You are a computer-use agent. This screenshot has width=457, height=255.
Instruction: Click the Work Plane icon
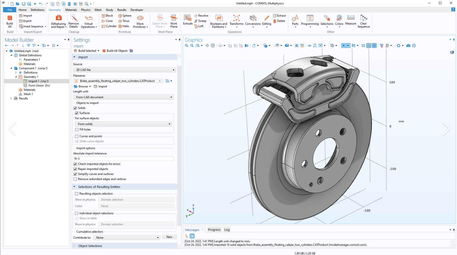(x=174, y=21)
